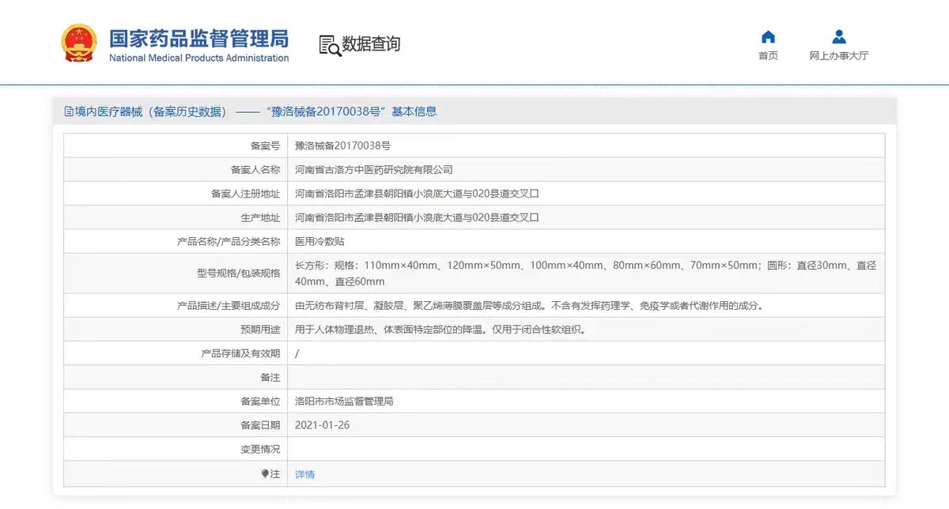Select the date 2021-01-26
Image resolution: width=949 pixels, height=509 pixels.
[322, 425]
